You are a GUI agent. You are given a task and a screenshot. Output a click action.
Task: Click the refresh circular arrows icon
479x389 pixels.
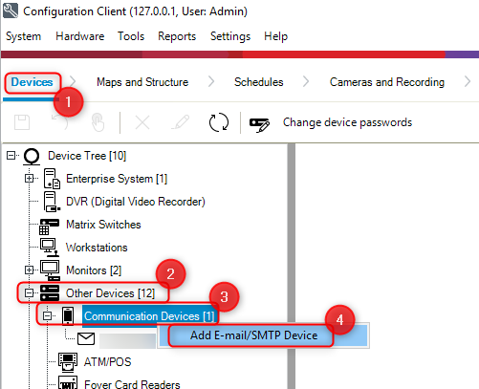tap(219, 122)
